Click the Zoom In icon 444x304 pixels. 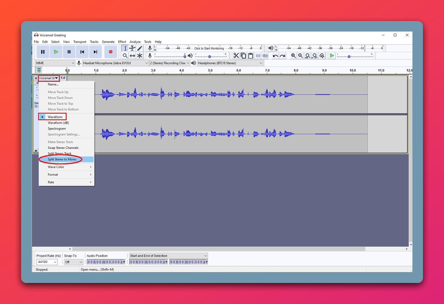(293, 55)
